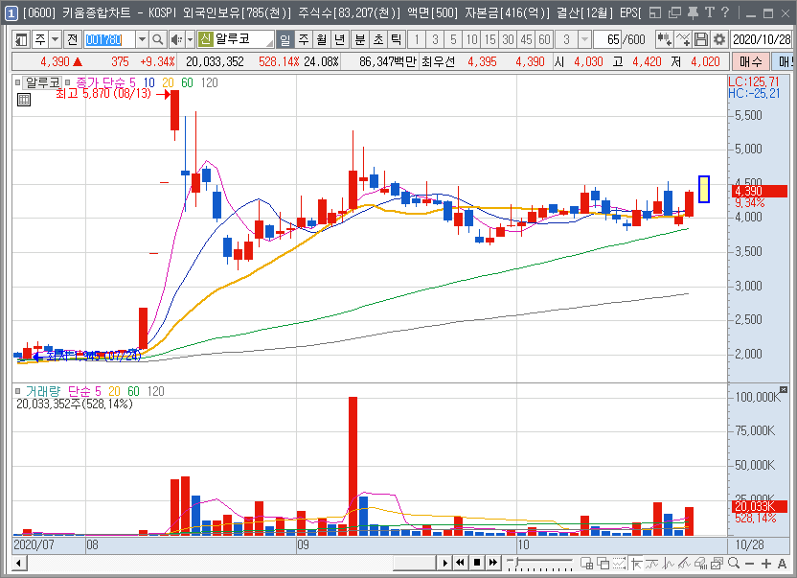Click the panel layout icon beside the 주 box
Viewport: 797px width, 578px height.
tap(21, 39)
